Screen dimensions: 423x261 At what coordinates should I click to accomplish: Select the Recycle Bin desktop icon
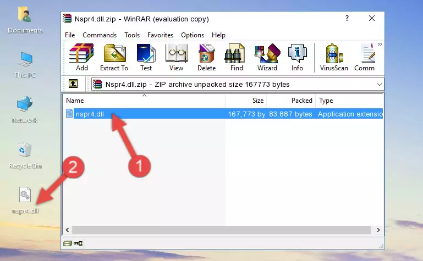click(x=25, y=156)
